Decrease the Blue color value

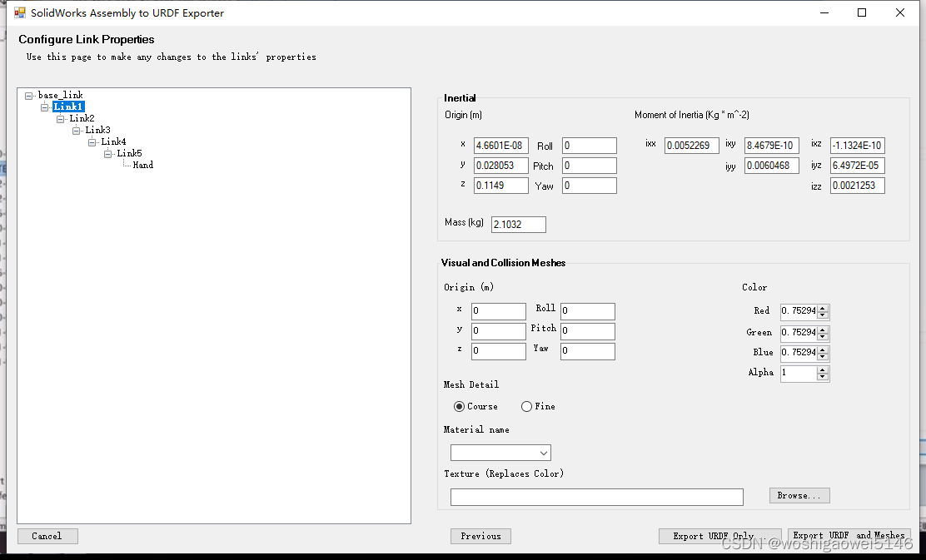[x=823, y=356]
